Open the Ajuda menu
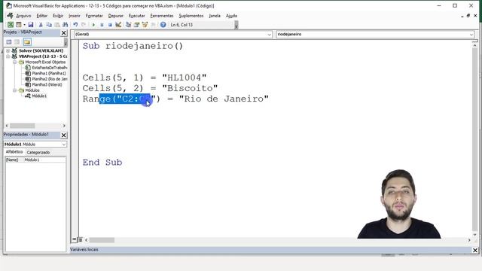The height and width of the screenshot is (271, 482). click(231, 16)
